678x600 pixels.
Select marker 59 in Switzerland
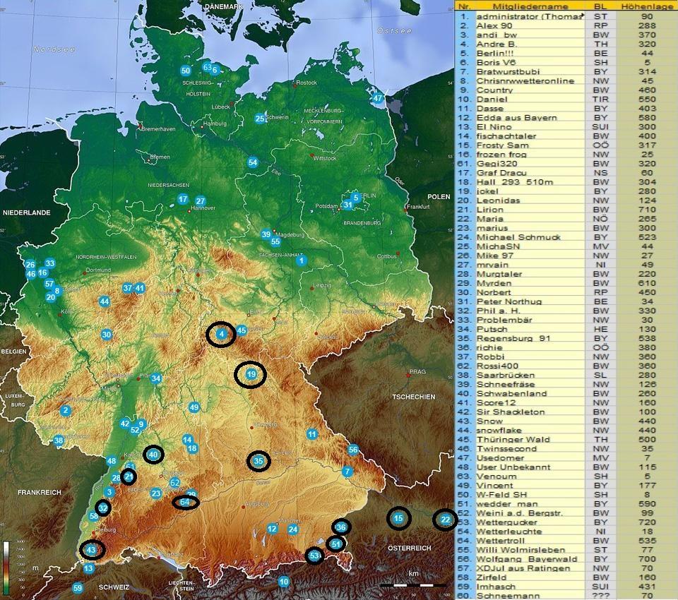click(78, 587)
